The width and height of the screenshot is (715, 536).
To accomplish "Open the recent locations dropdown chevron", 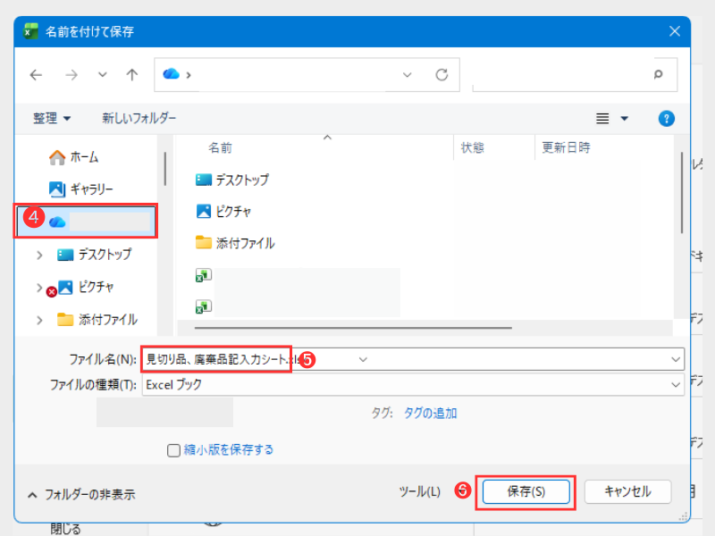I will 102,75.
